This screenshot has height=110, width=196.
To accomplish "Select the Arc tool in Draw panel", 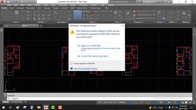I will pos(23,14).
